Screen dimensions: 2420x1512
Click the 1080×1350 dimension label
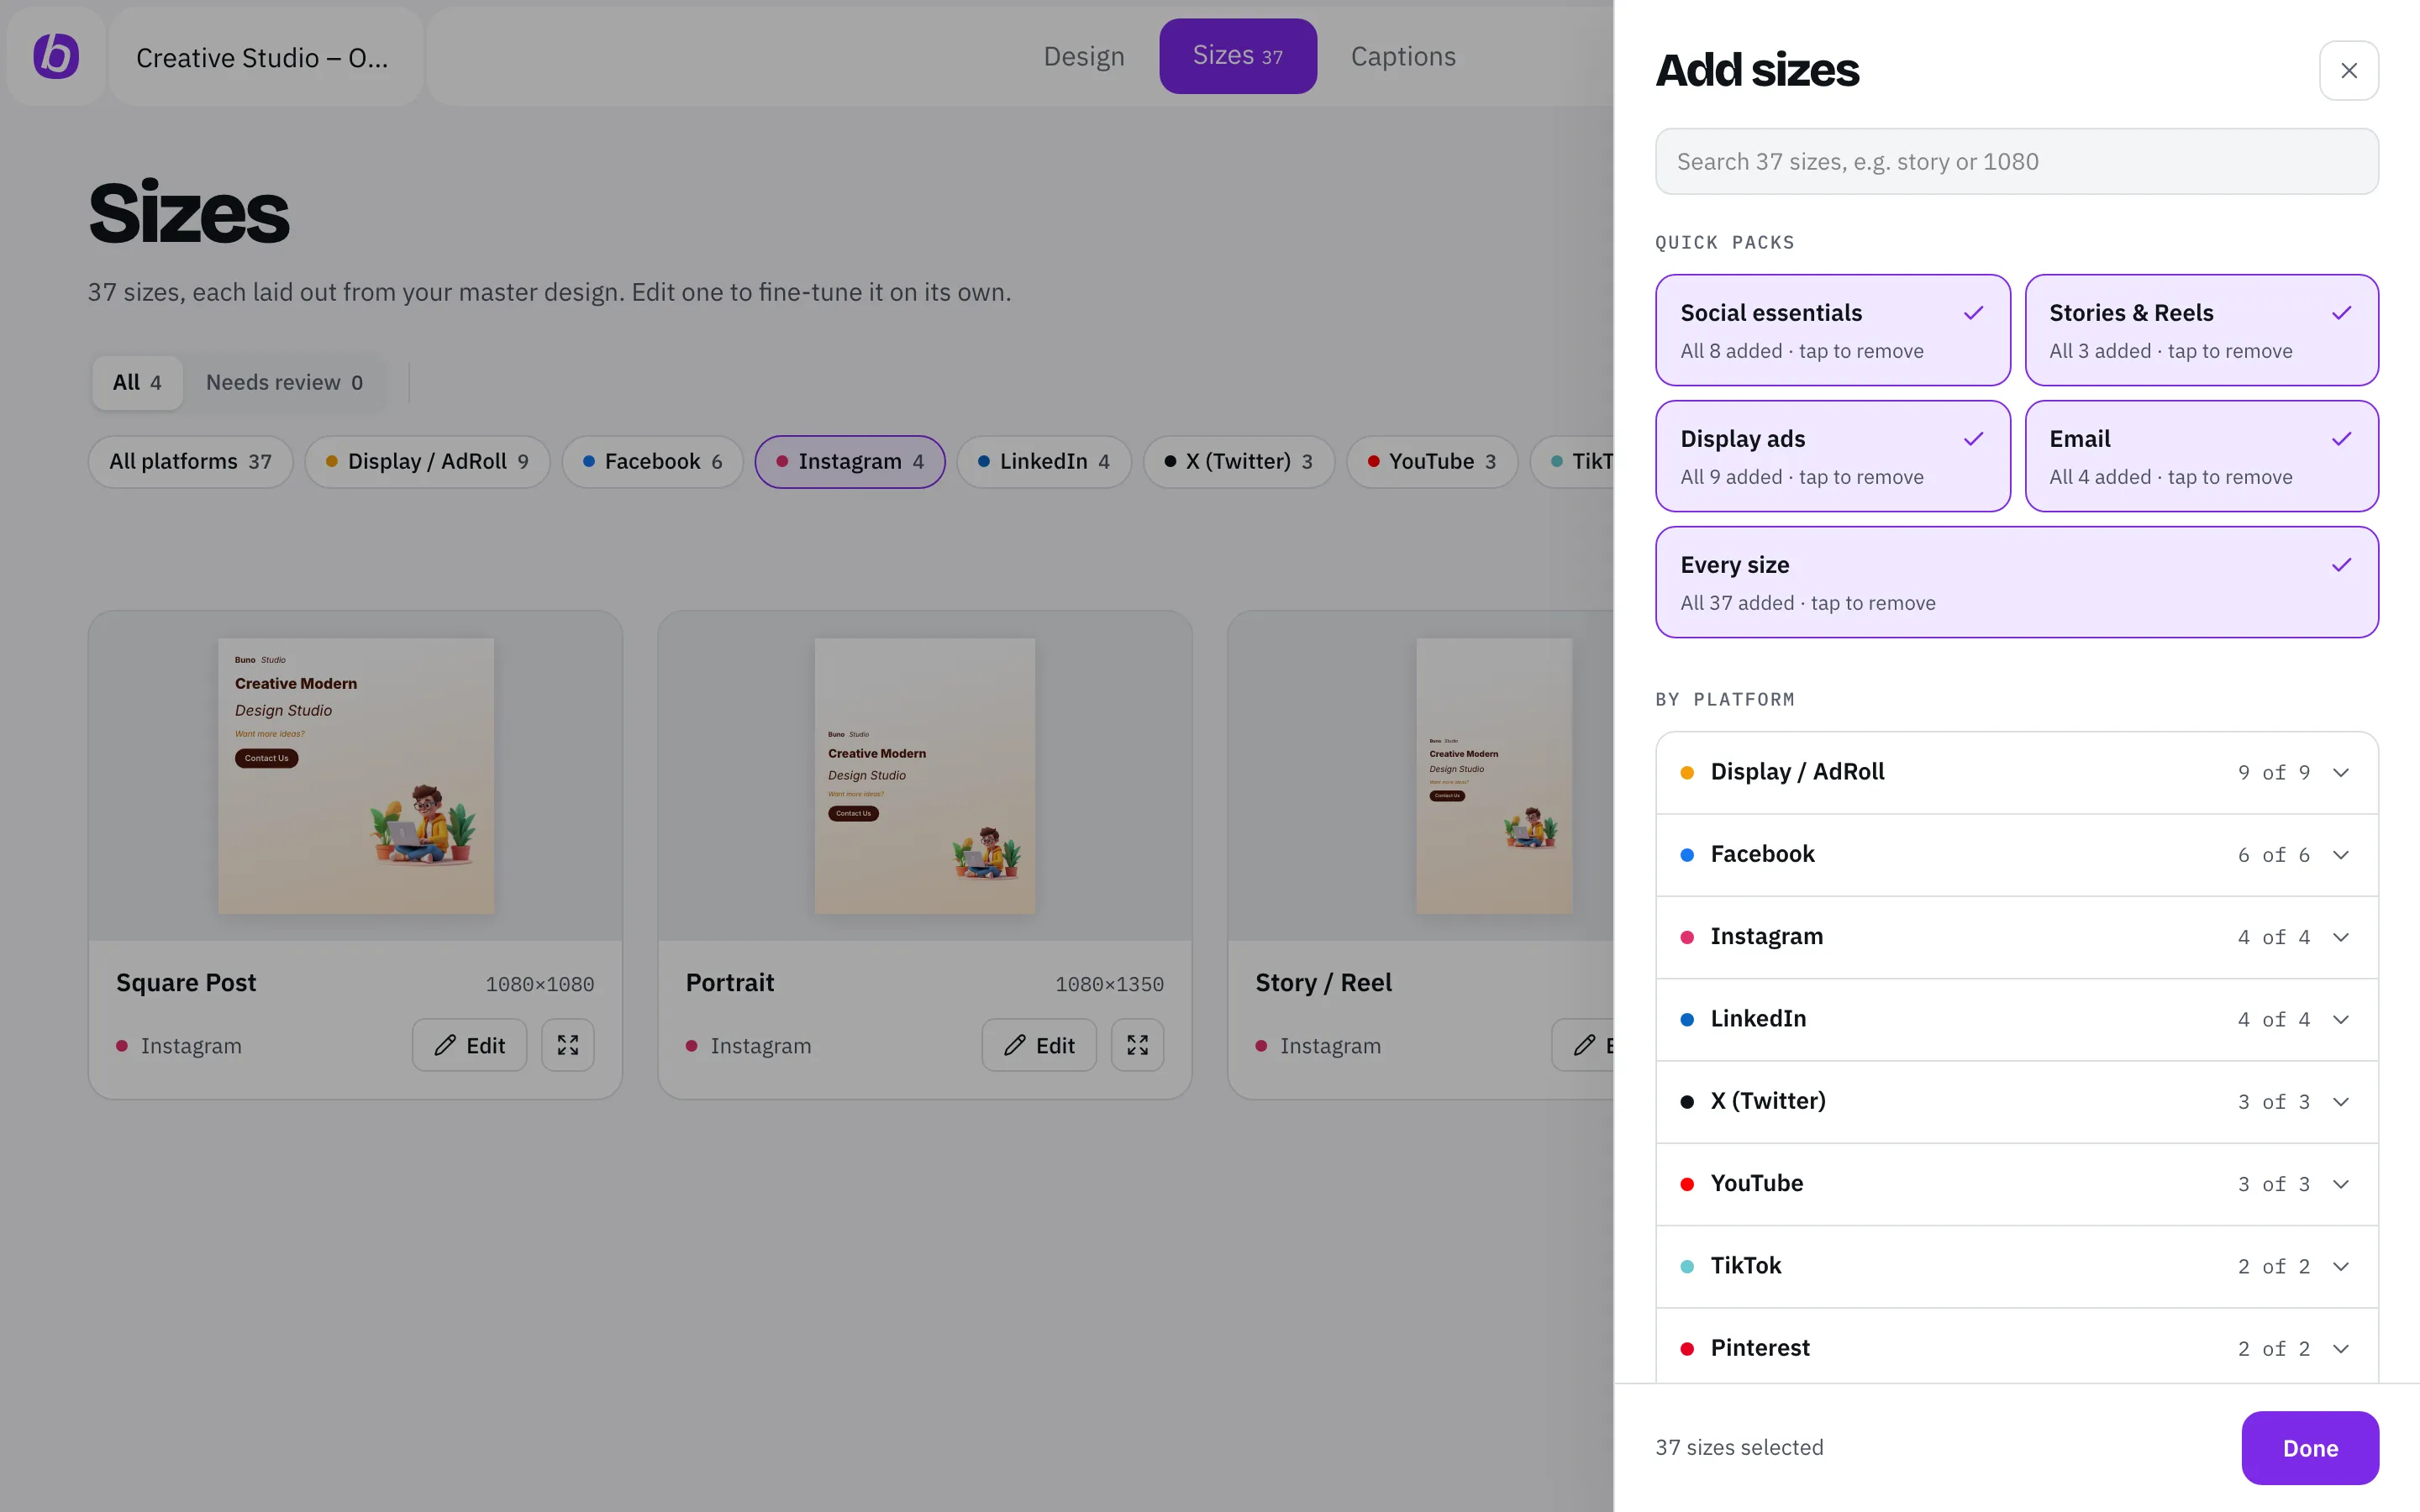pos(1109,984)
